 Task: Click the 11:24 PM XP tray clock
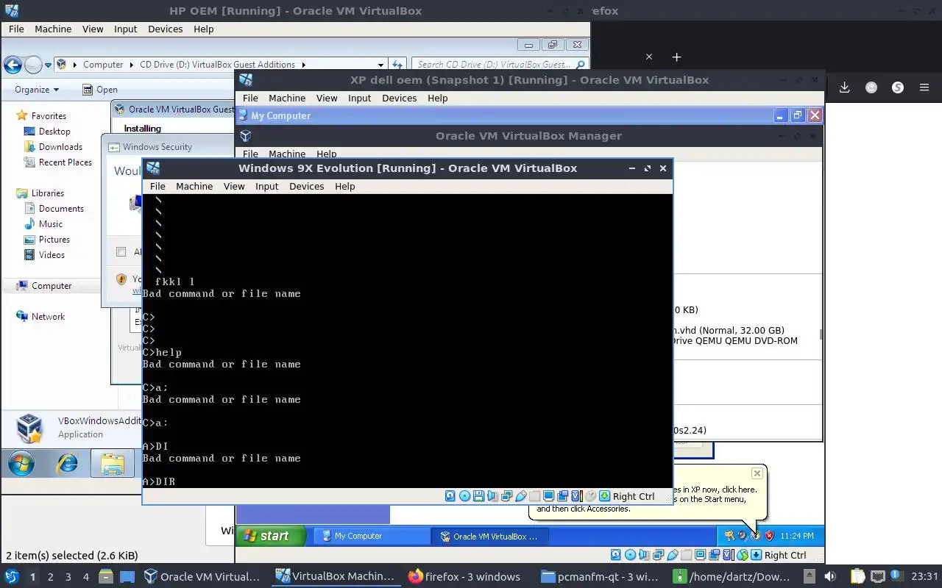pyautogui.click(x=797, y=536)
